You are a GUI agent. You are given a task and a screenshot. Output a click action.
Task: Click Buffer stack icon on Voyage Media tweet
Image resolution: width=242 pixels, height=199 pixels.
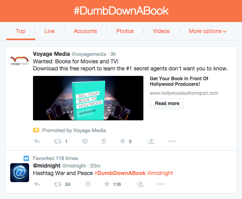pos(104,141)
